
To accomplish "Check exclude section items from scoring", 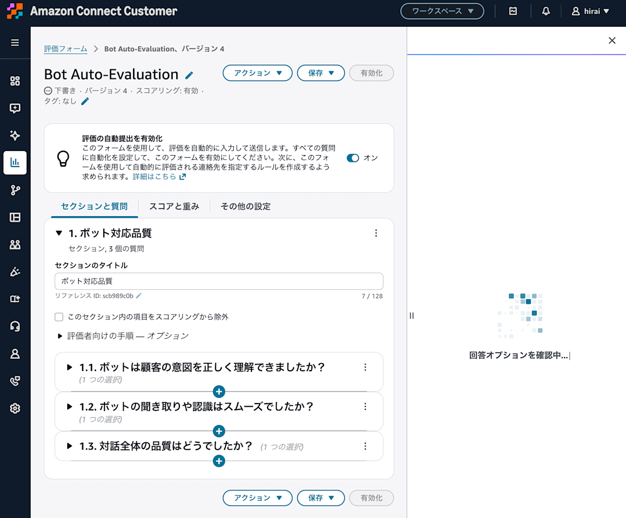I will pyautogui.click(x=59, y=317).
